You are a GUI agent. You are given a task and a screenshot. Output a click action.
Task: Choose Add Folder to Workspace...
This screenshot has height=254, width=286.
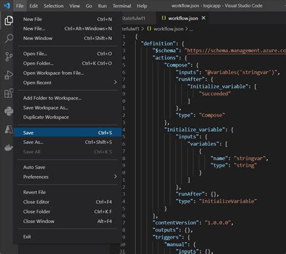(68, 98)
